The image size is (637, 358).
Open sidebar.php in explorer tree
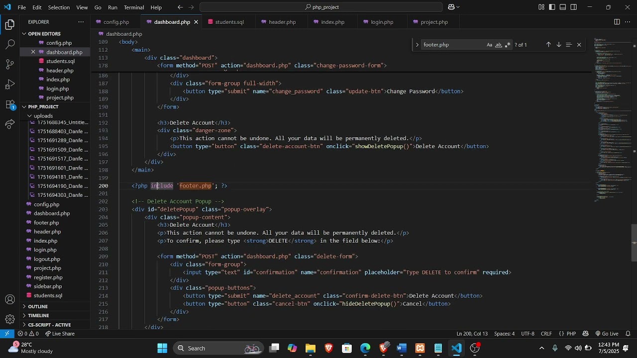pos(48,286)
